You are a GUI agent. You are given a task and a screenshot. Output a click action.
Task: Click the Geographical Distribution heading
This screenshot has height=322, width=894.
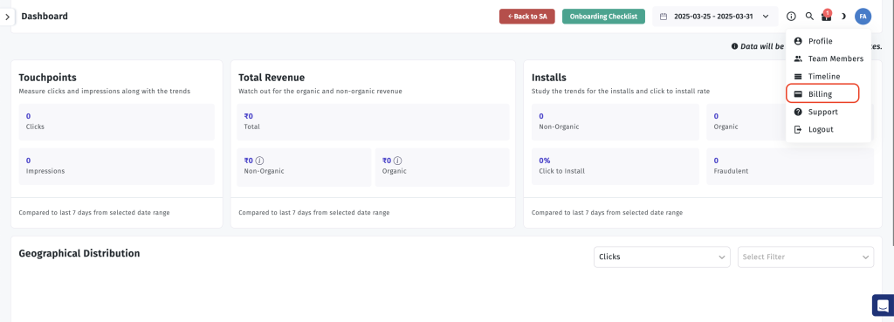pos(79,254)
